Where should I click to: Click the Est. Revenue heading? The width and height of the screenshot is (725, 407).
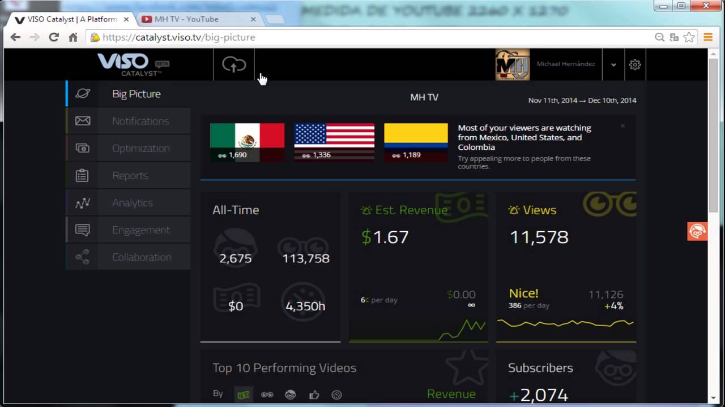[x=411, y=210]
